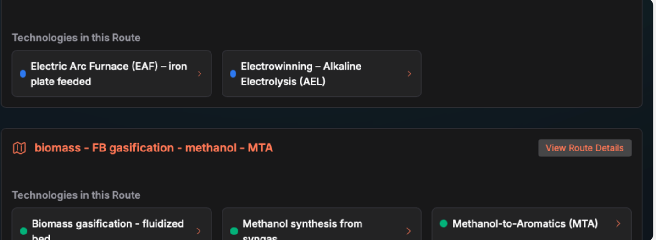Click the Technologies in this Route heading in the biomass route
This screenshot has width=656, height=240.
(76, 195)
